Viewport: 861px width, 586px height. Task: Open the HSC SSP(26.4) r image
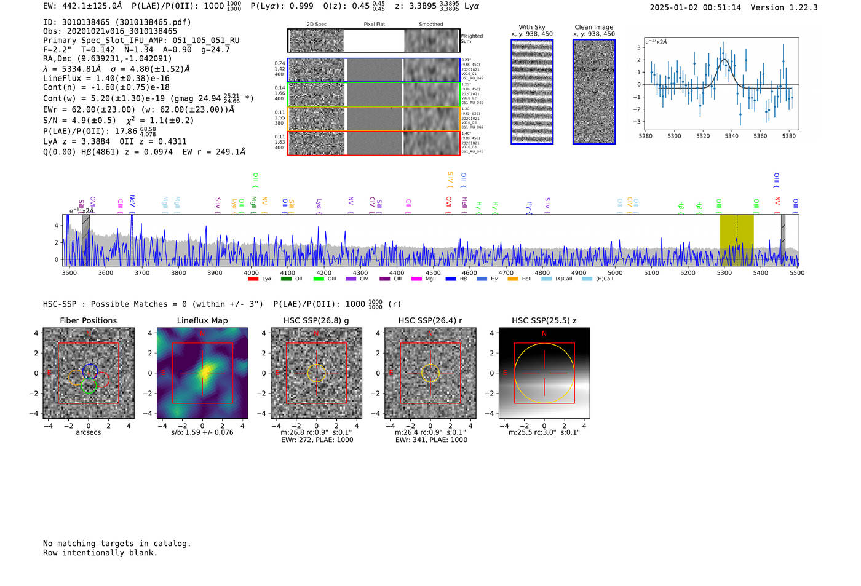430,373
